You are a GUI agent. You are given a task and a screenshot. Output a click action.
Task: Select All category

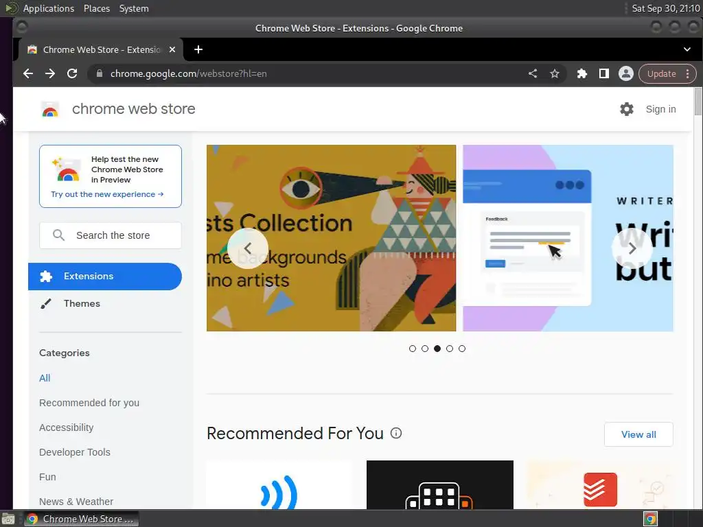[45, 378]
